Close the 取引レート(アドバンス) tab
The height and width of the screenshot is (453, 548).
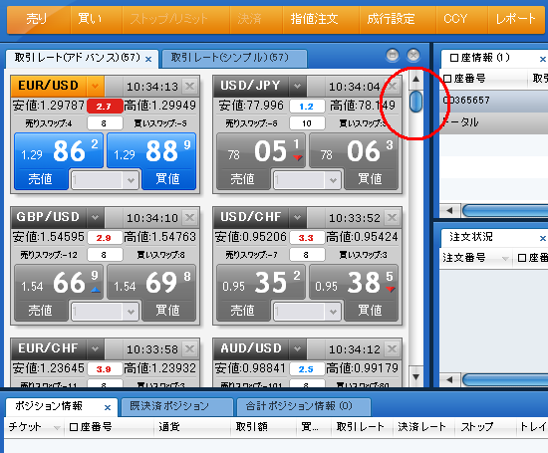pyautogui.click(x=148, y=59)
